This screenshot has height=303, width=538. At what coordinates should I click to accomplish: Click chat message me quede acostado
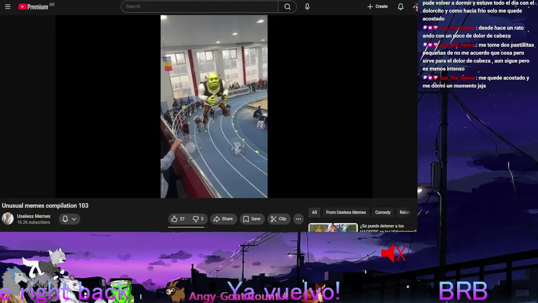[476, 82]
